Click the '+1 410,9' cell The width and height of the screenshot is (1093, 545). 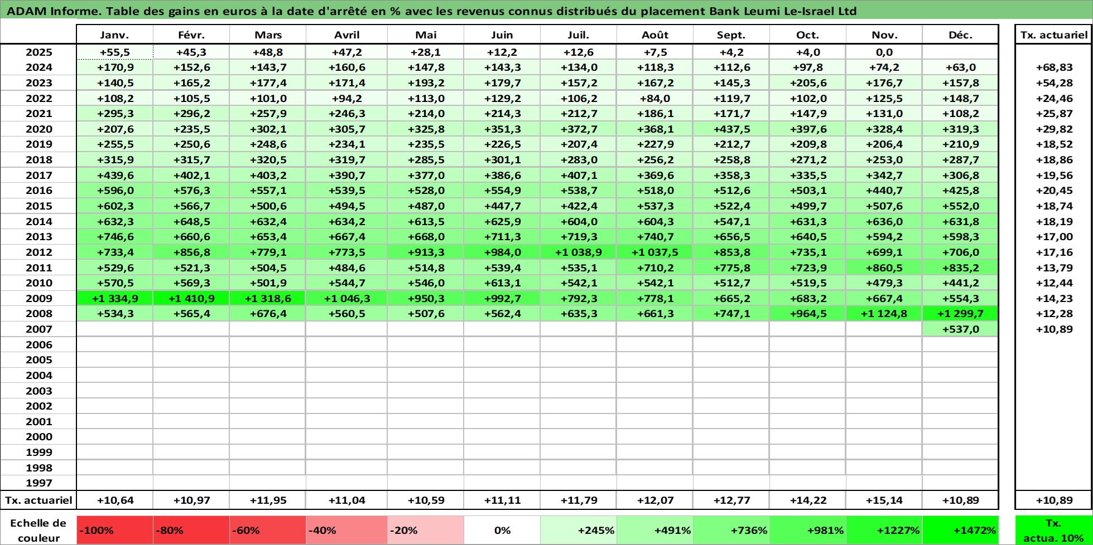coord(191,299)
